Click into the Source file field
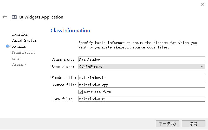Image resolution: width=208 pixels, height=130 pixels. tap(142, 85)
